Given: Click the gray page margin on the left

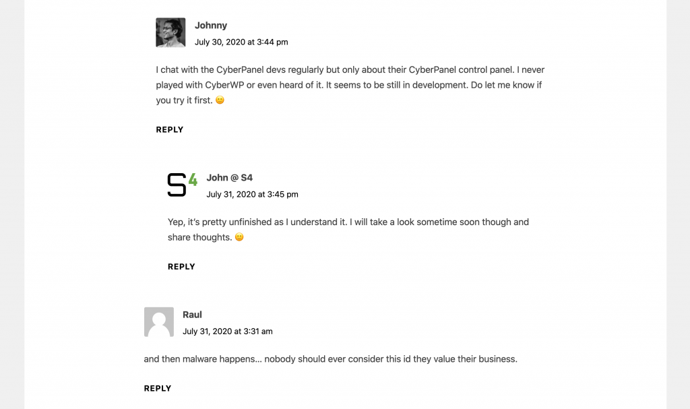Looking at the screenshot, I should (x=11, y=202).
